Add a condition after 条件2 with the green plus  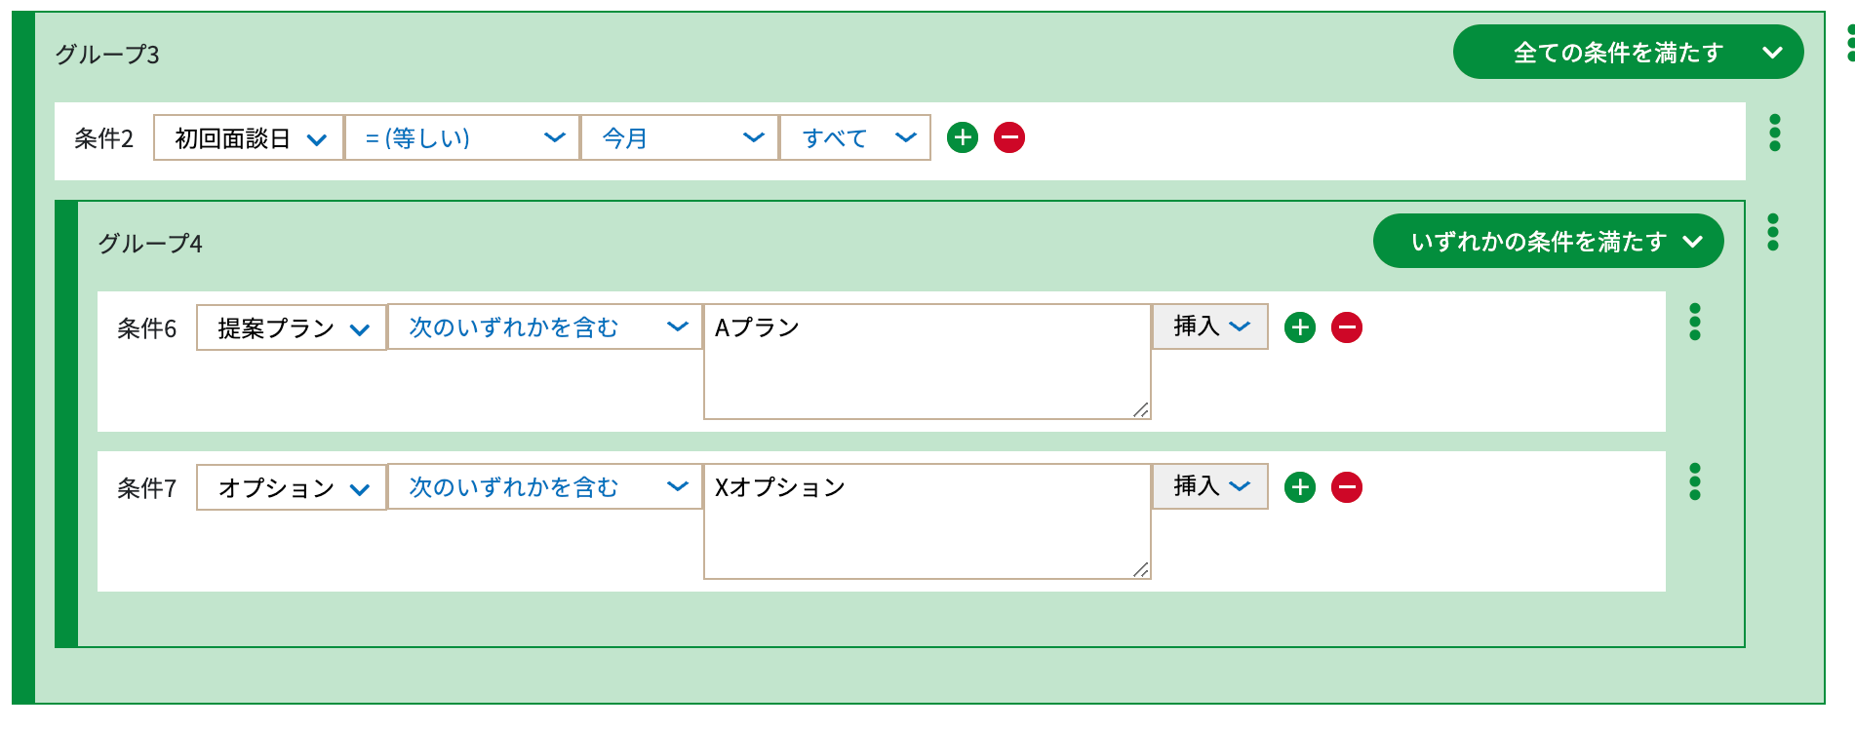coord(963,137)
